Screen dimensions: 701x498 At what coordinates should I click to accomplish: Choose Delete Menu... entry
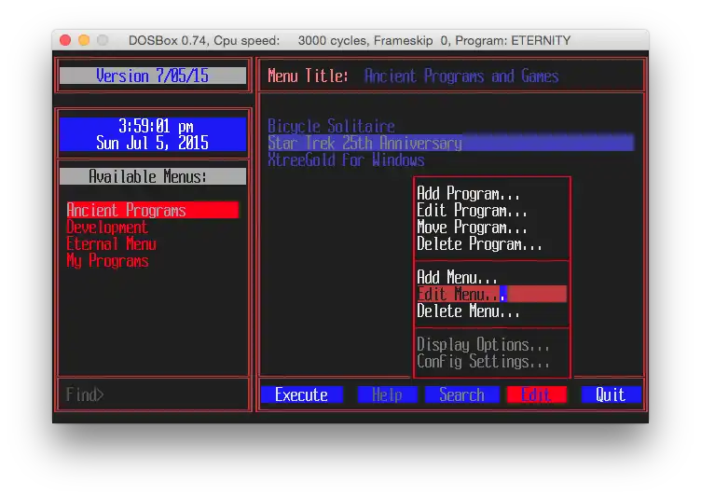(468, 311)
